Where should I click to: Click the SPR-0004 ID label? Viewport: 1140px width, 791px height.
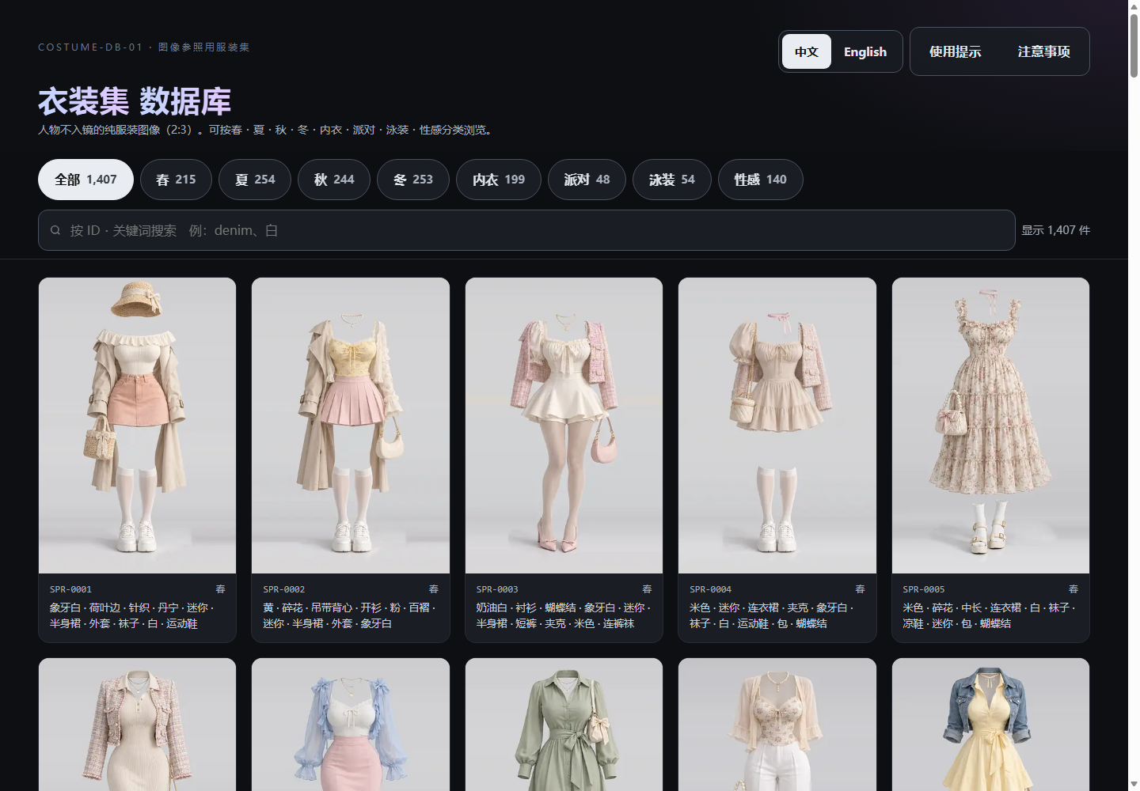pos(710,589)
